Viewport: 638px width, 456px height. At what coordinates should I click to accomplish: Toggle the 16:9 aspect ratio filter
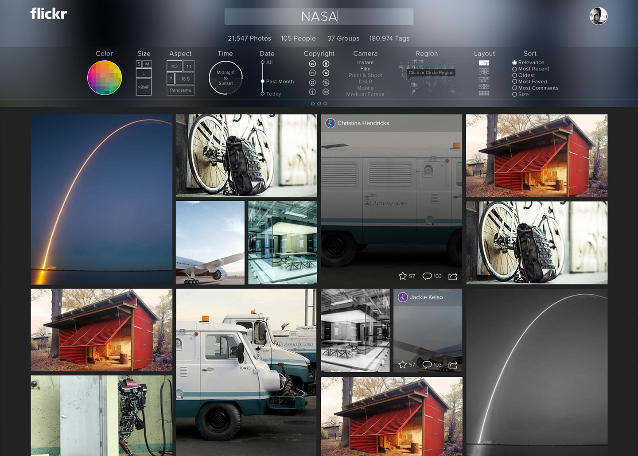185,79
